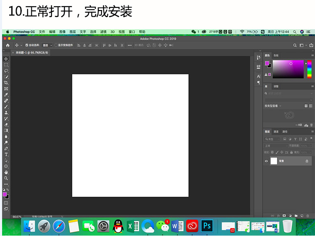Create new fill or adjustment layer
315x236 pixels.
(x=290, y=216)
